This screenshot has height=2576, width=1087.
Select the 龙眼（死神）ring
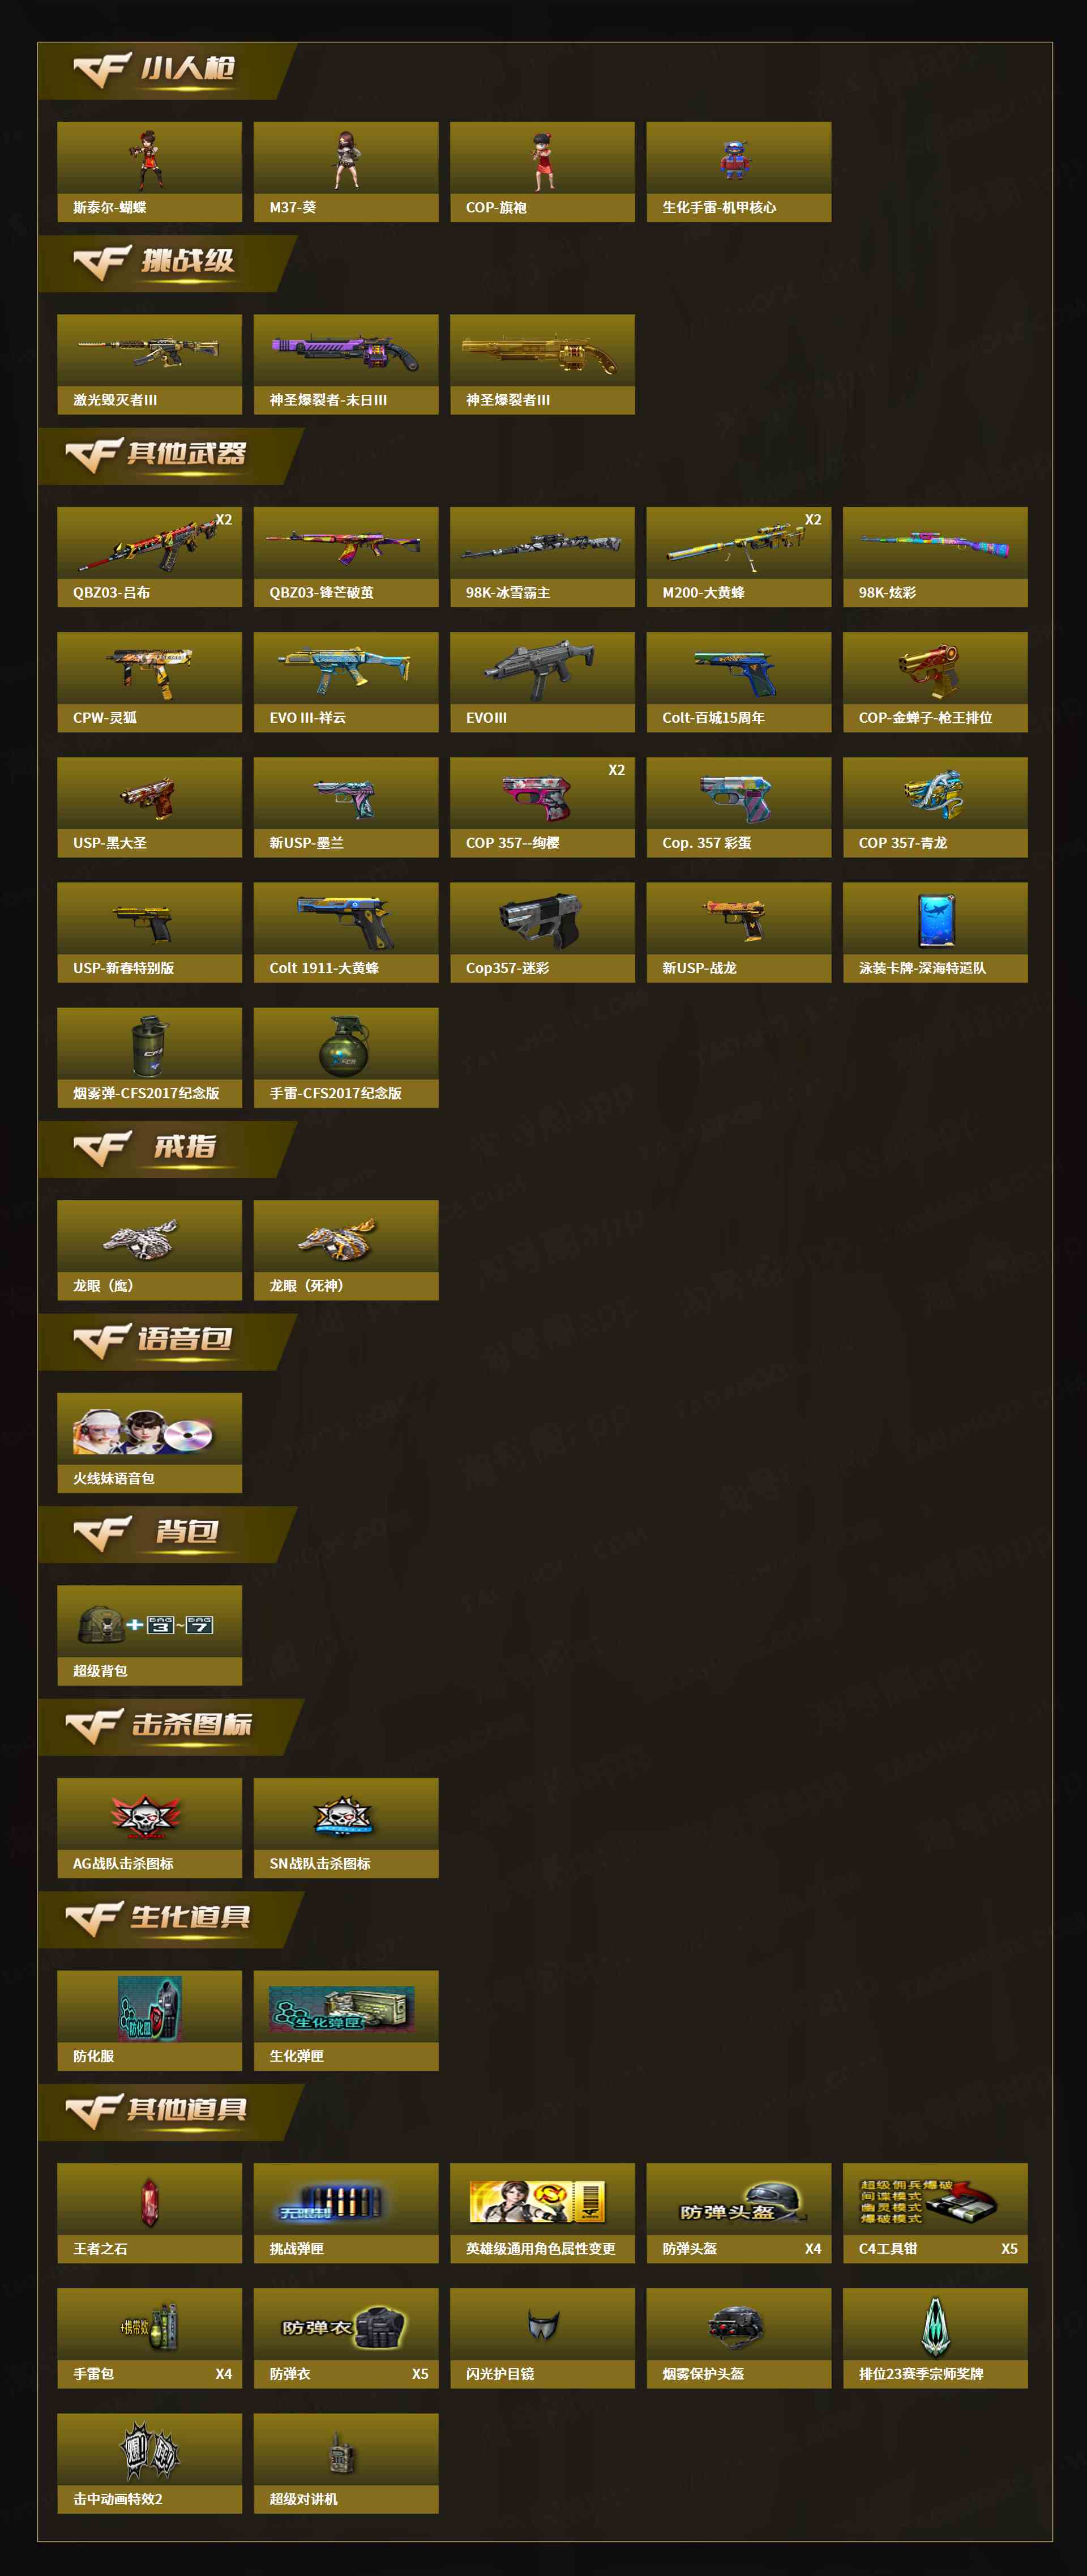point(346,1250)
